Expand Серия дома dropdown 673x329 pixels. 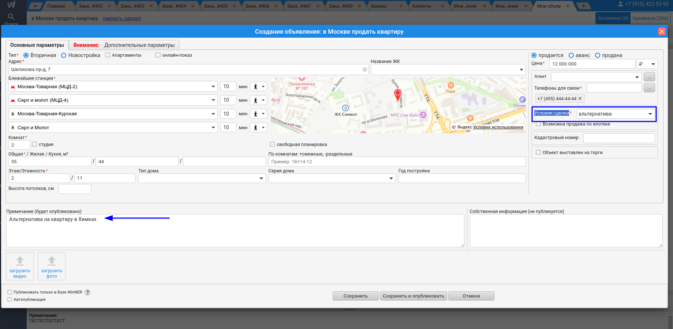pyautogui.click(x=391, y=178)
